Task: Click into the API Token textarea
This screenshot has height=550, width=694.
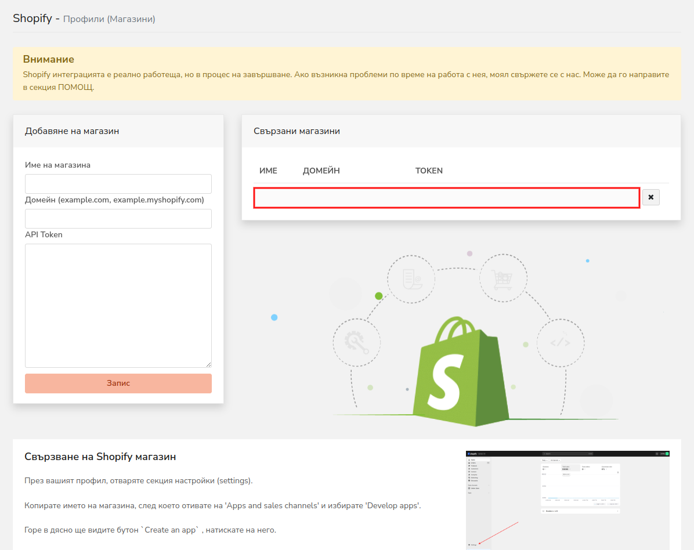Action: tap(118, 306)
